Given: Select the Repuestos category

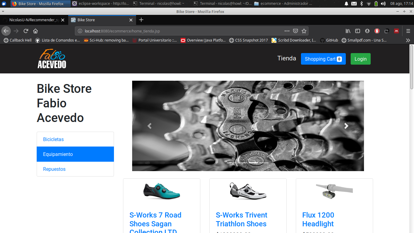Looking at the screenshot, I should click(x=75, y=169).
